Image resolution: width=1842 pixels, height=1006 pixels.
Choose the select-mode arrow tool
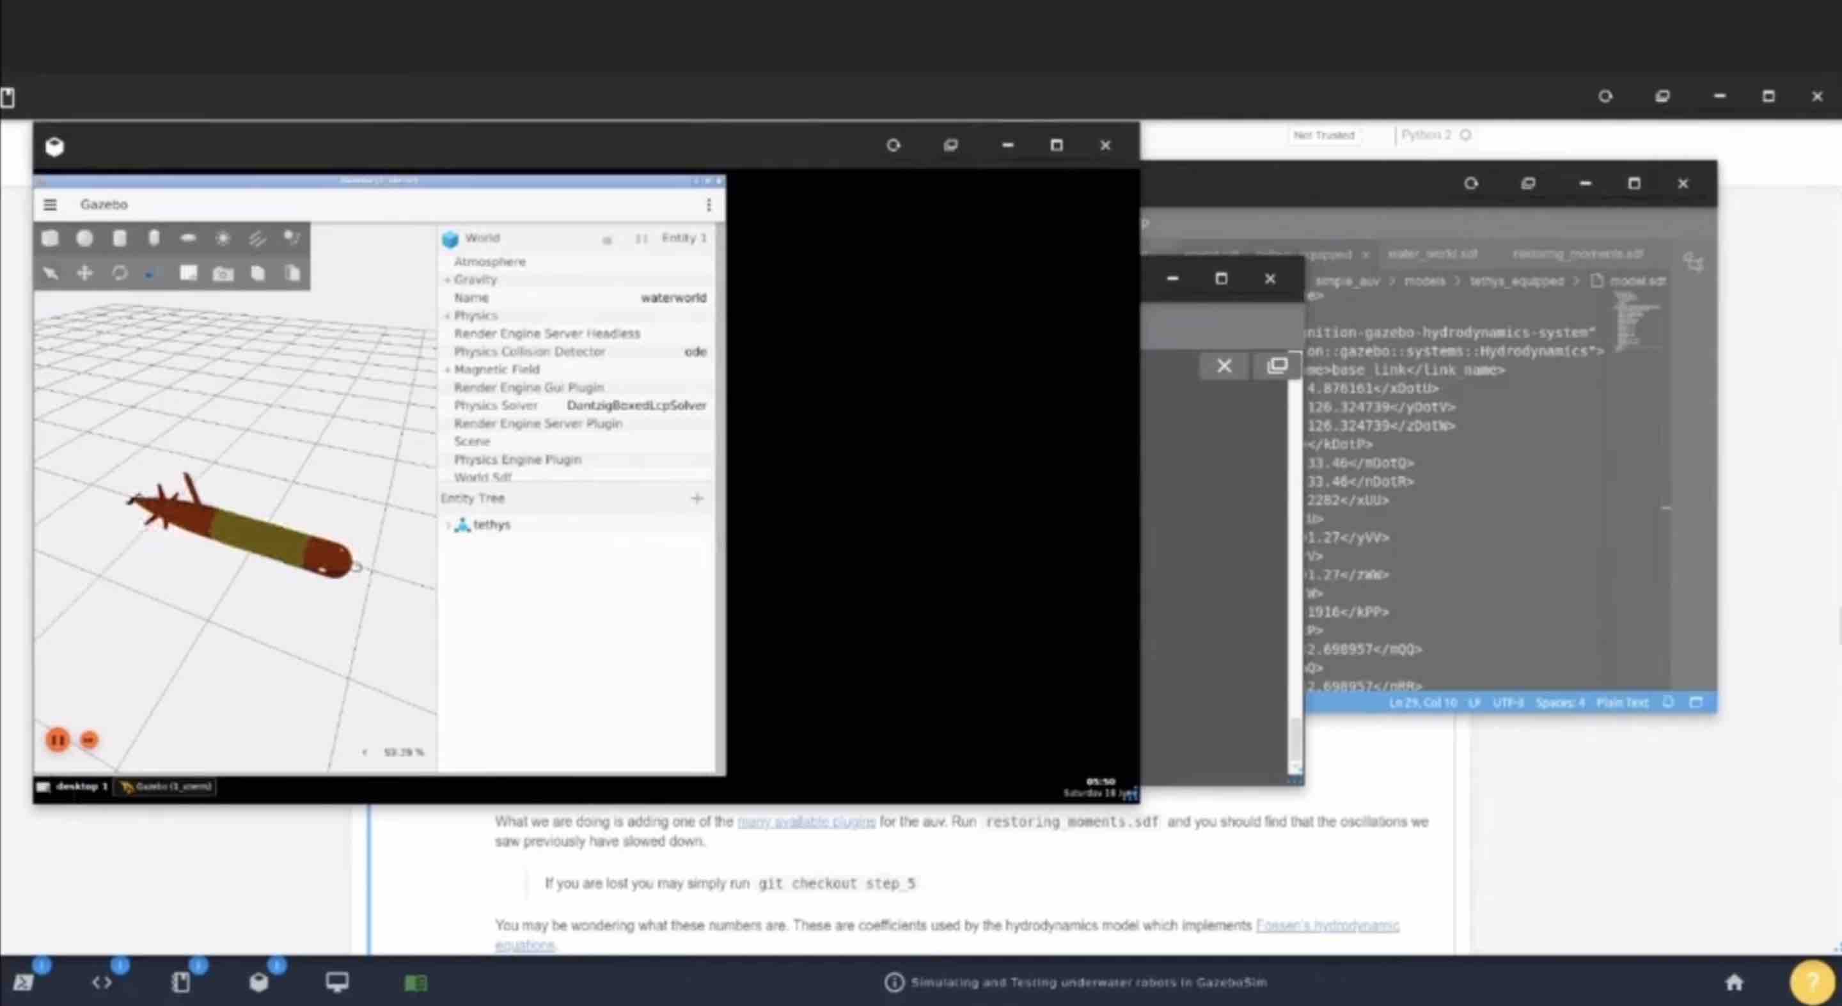tap(50, 273)
